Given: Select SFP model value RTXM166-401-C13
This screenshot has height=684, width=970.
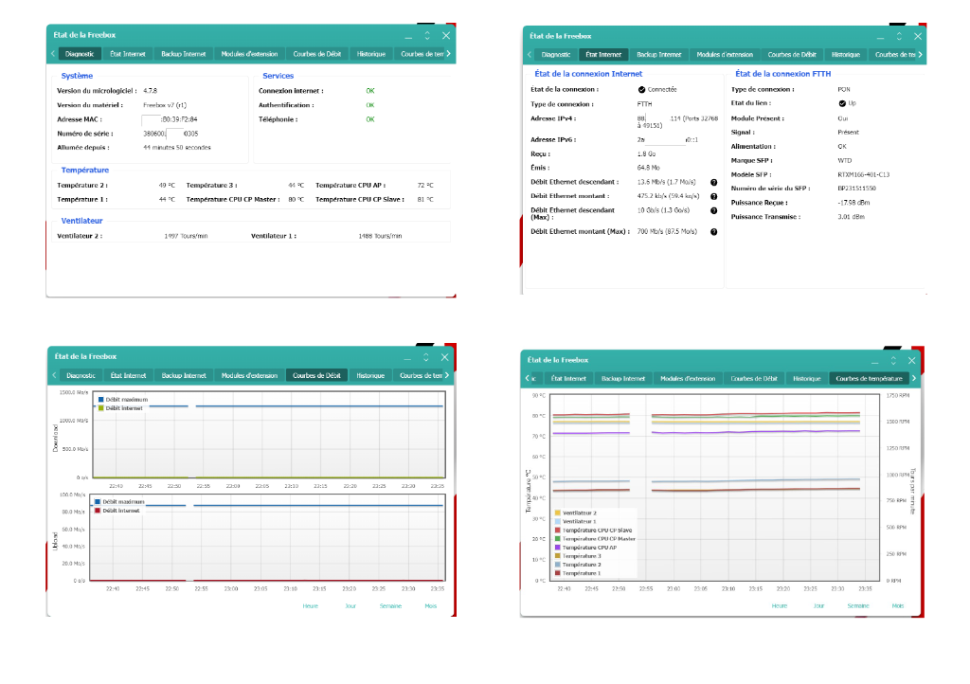Looking at the screenshot, I should point(864,175).
